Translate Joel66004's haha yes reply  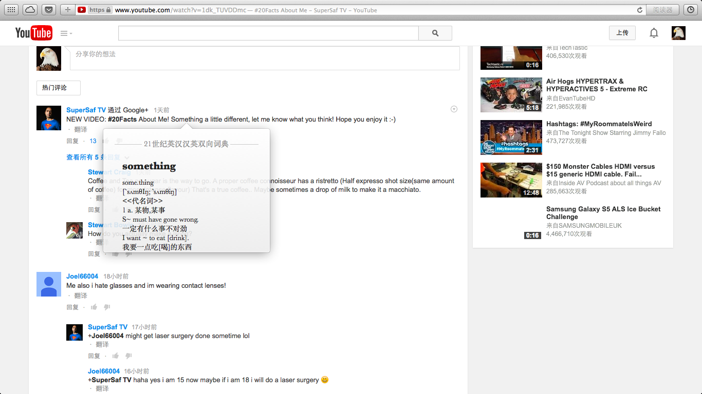pos(102,388)
